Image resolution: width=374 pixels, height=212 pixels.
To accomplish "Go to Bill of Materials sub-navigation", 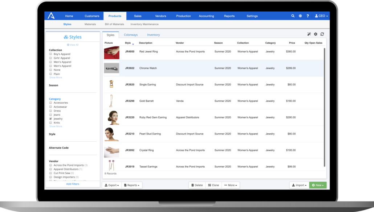I will click(114, 24).
